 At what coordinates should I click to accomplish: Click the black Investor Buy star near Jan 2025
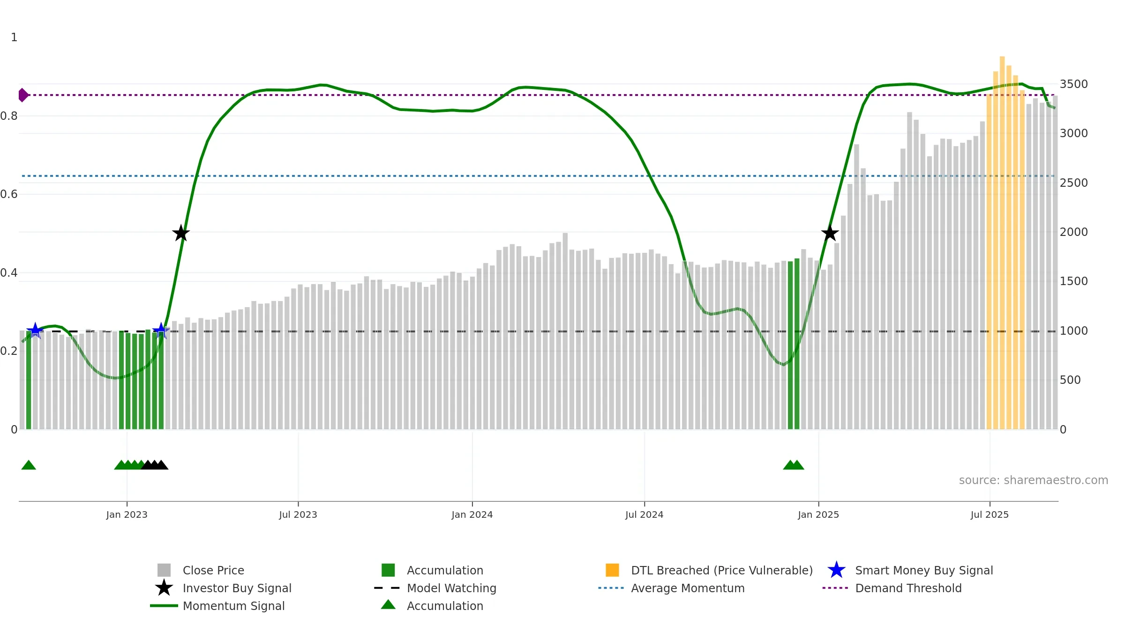[830, 233]
